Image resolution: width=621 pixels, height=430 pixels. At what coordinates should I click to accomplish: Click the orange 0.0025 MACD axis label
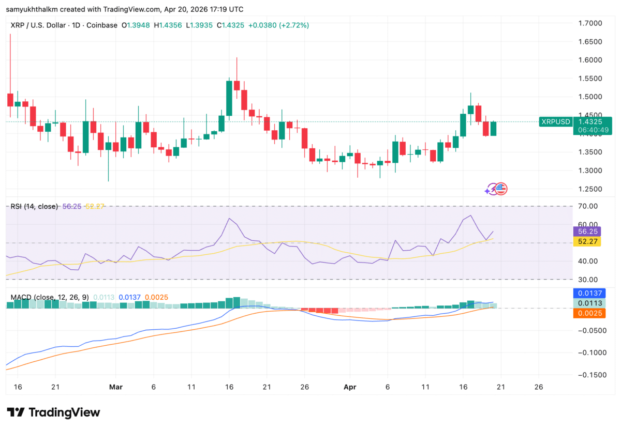tap(587, 313)
